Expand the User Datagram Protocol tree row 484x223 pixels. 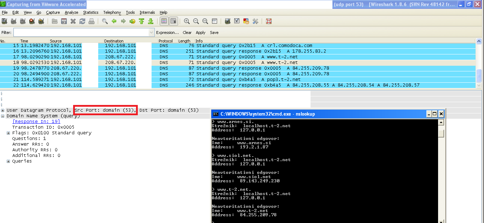click(x=3, y=110)
